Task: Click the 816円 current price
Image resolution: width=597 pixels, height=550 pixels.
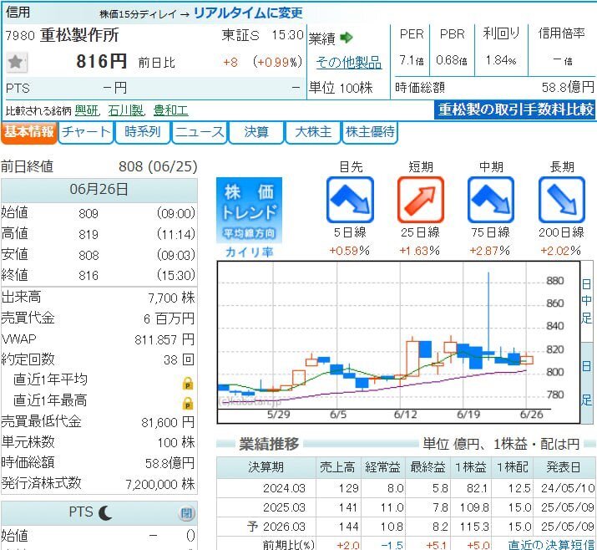Action: pos(101,61)
